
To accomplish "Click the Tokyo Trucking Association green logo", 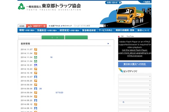I will pos(21,6).
